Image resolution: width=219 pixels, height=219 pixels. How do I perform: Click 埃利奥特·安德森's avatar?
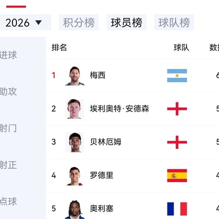tap(75, 109)
